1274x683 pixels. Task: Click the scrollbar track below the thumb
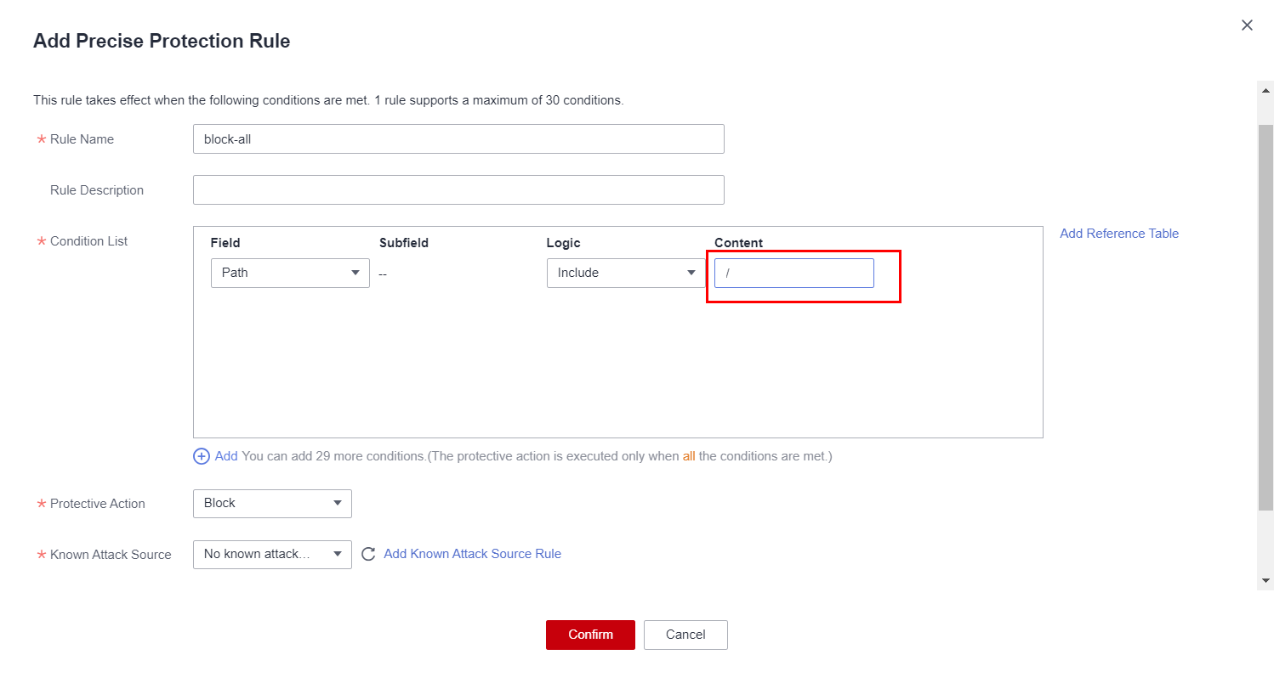tap(1265, 544)
